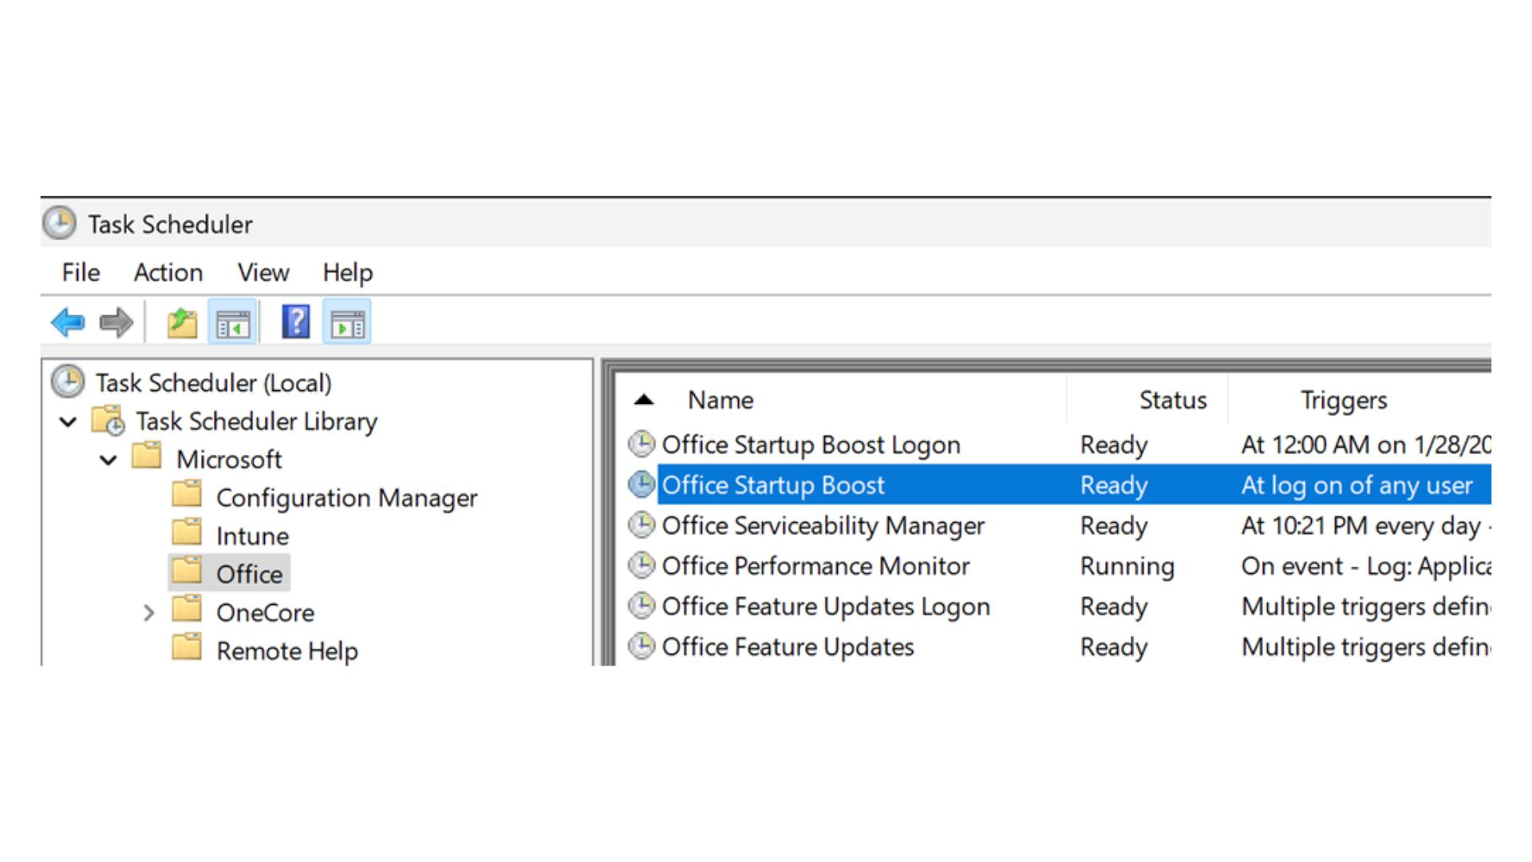Image resolution: width=1532 pixels, height=862 pixels.
Task: Click the 'On event - Log: Applica' trigger
Action: (x=1365, y=566)
